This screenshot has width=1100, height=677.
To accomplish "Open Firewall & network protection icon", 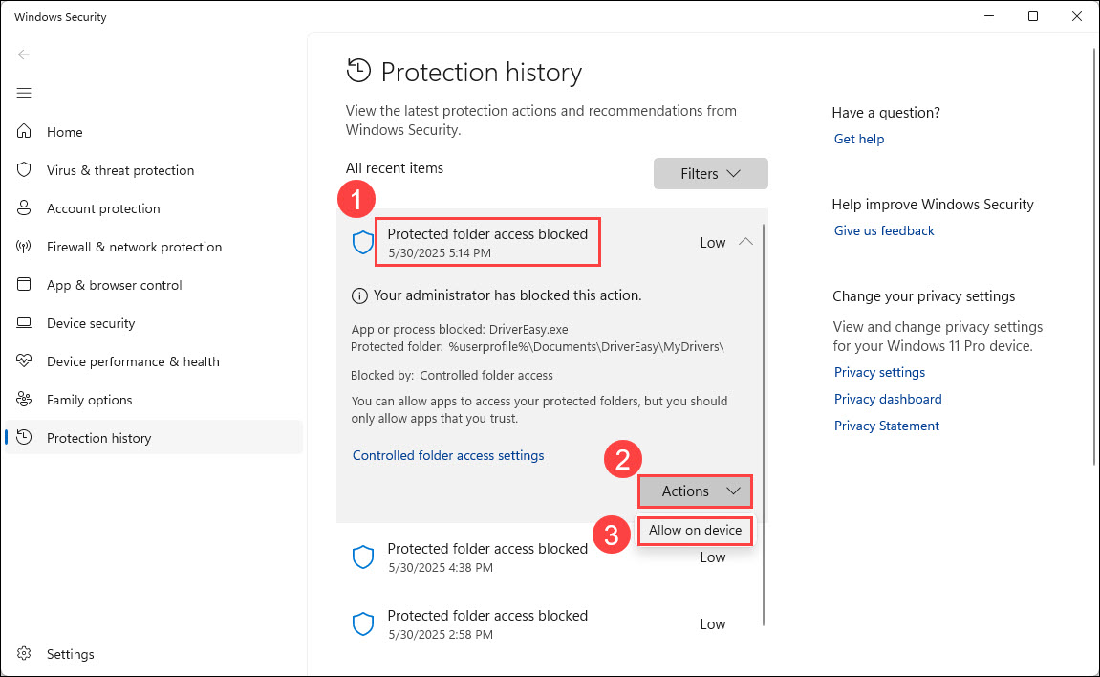I will 25,247.
